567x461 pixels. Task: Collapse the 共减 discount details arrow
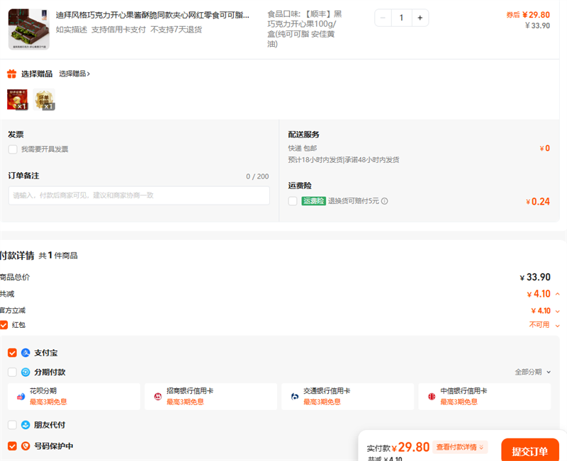tap(557, 294)
